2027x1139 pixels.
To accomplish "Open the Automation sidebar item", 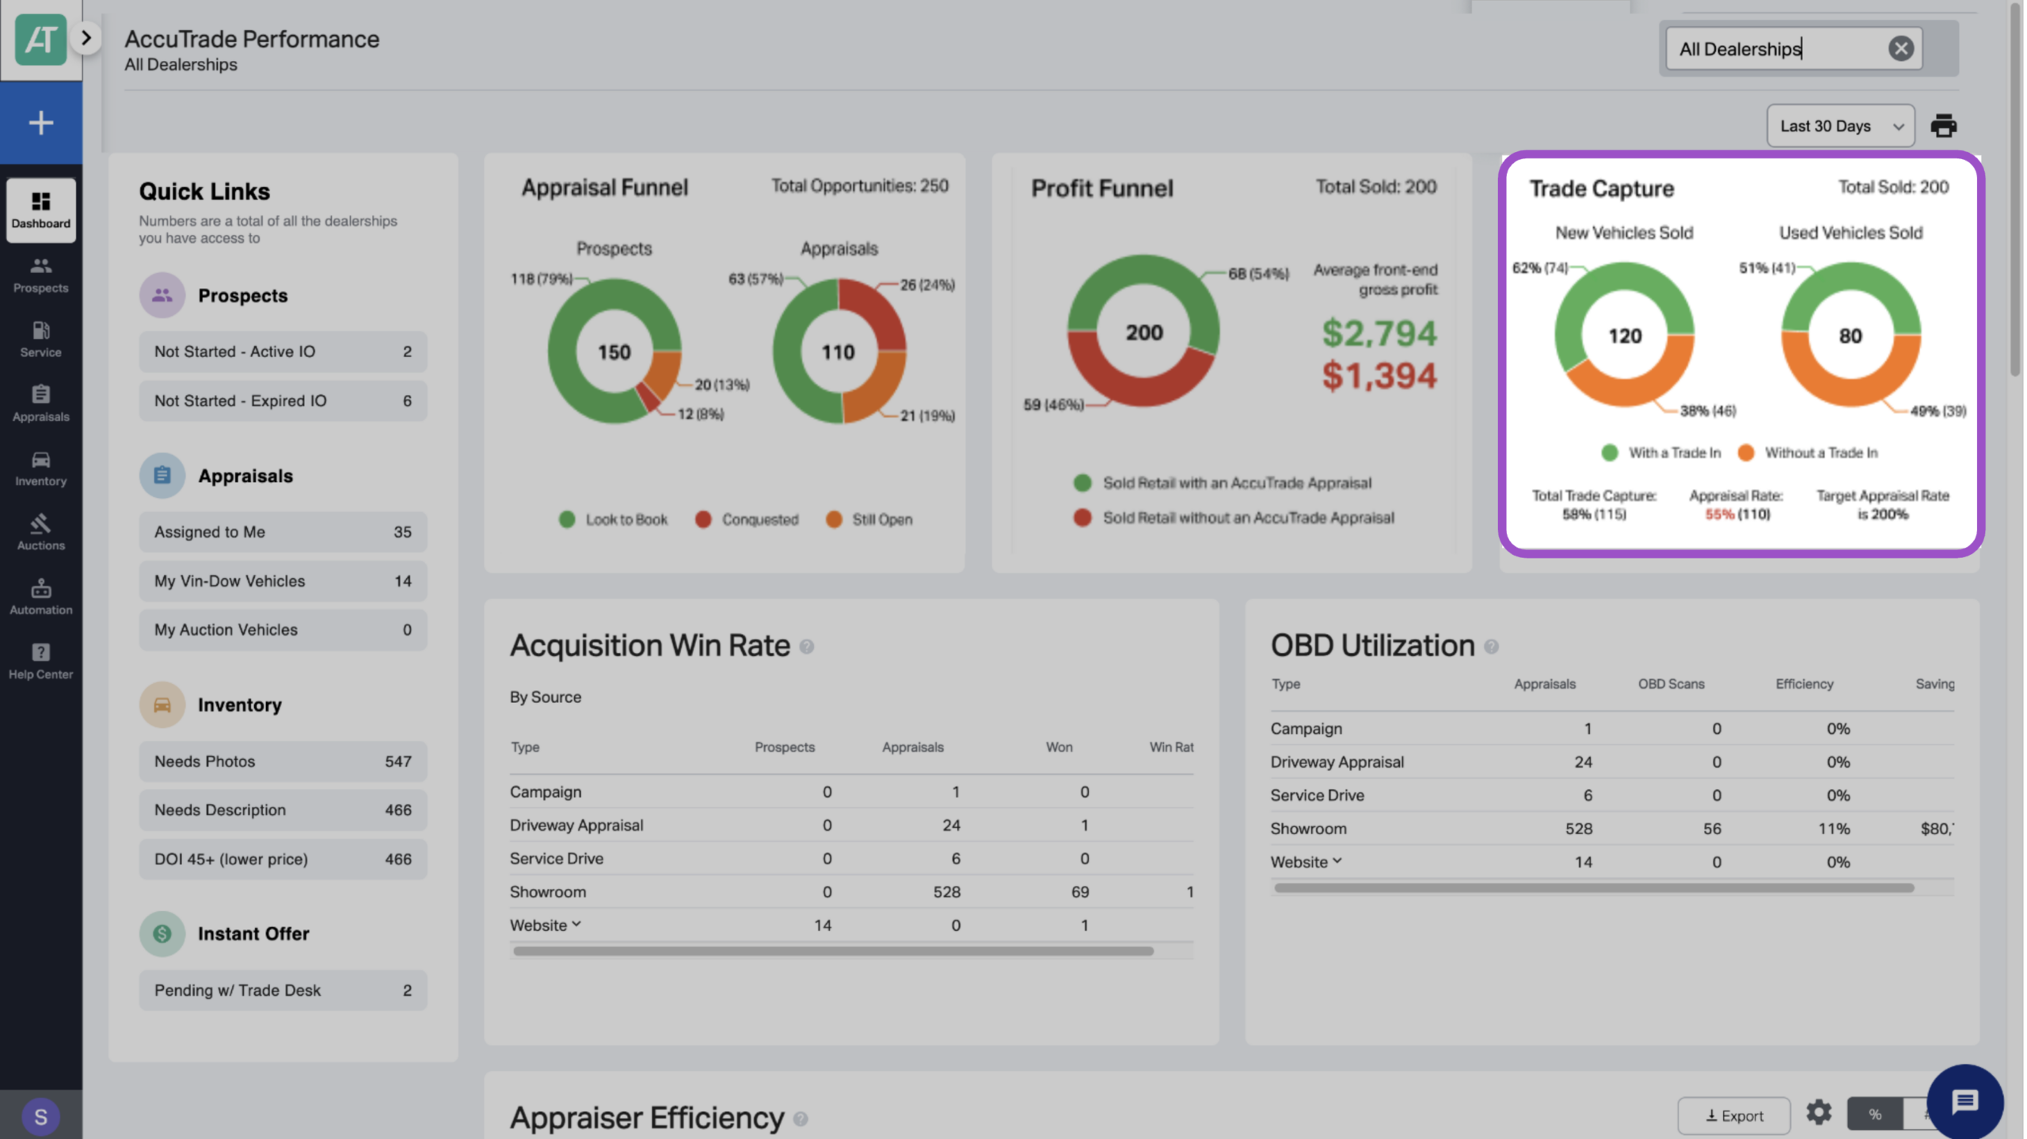I will click(41, 596).
